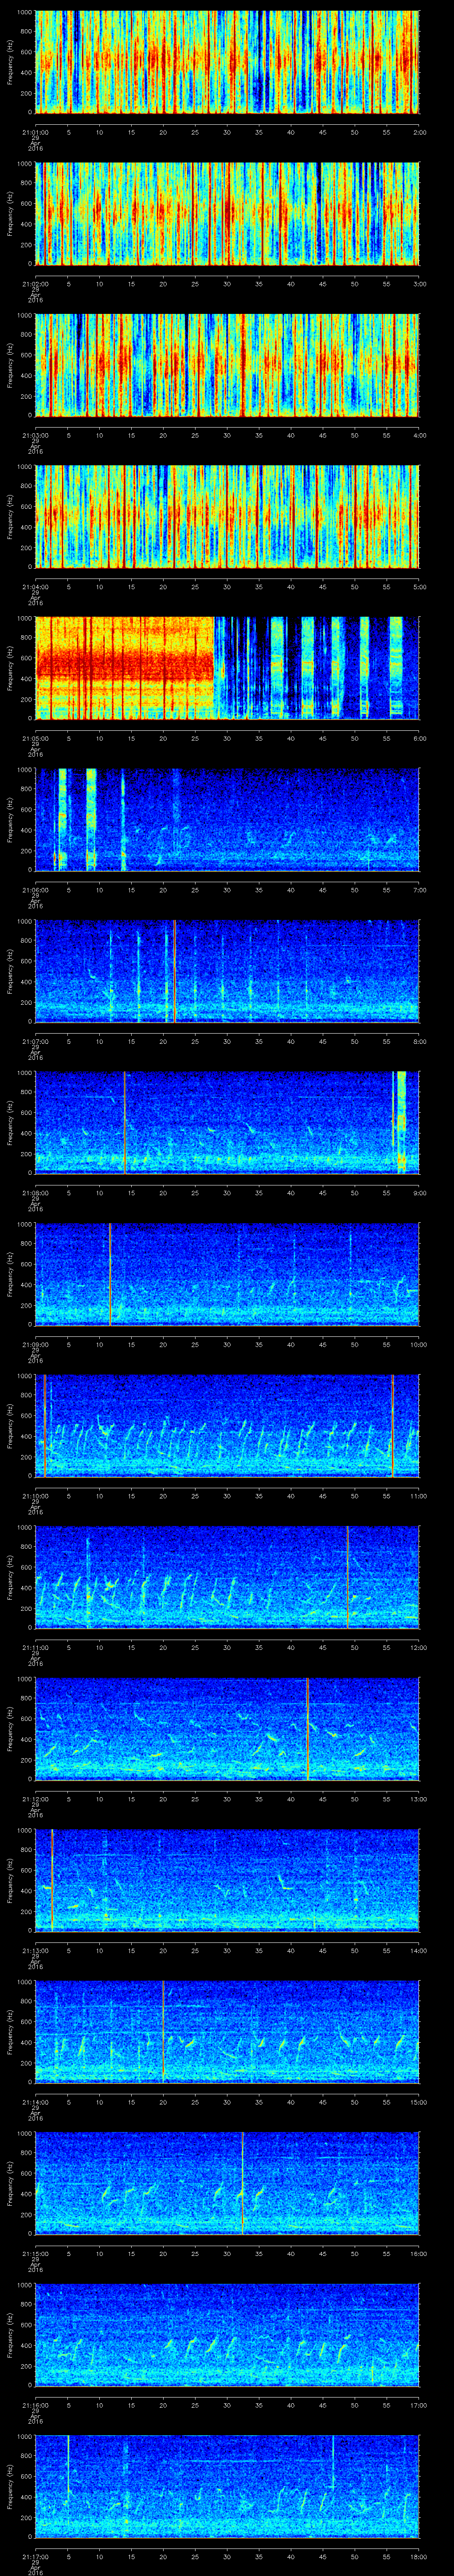Click the 21:12:00 start time label
This screenshot has height=2576, width=454.
pos(35,1799)
